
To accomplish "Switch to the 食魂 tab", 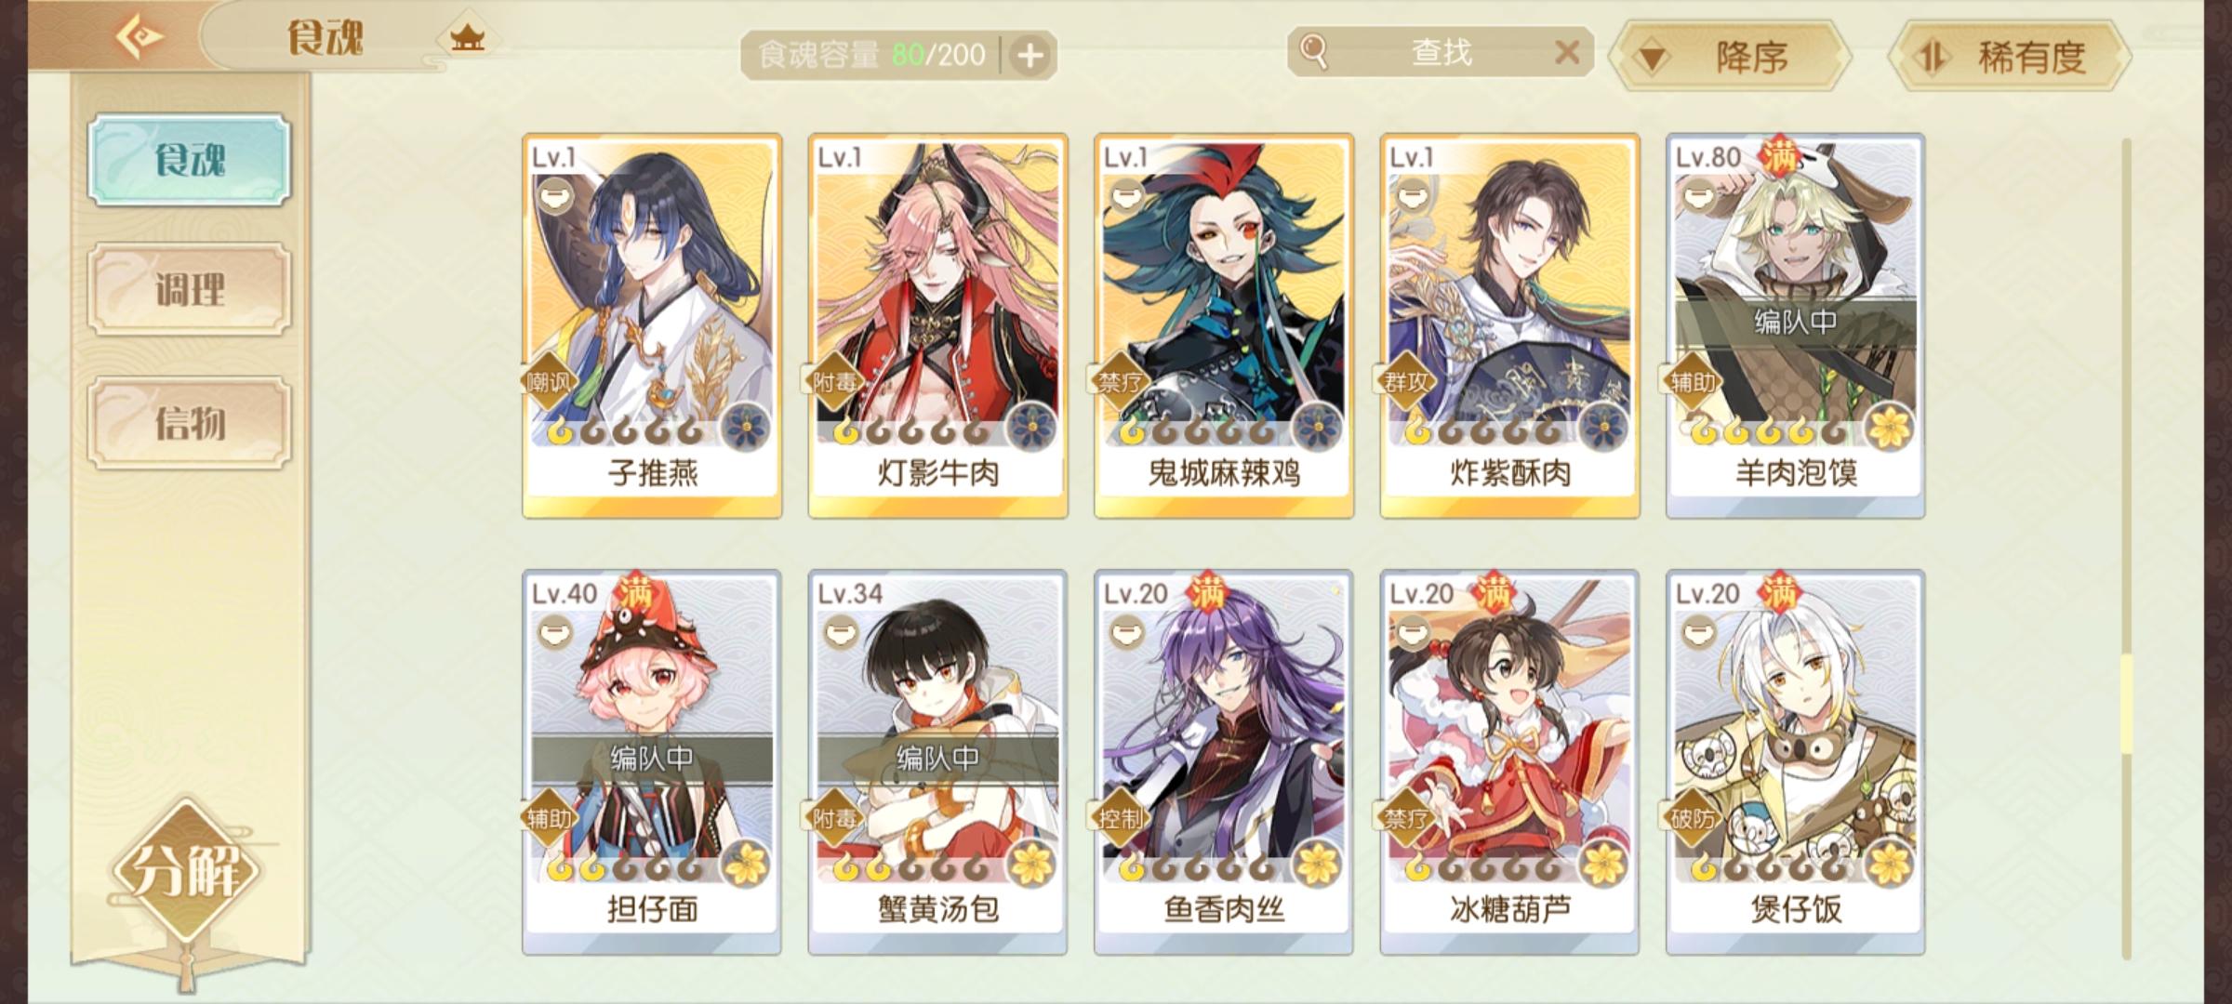I will pos(190,159).
